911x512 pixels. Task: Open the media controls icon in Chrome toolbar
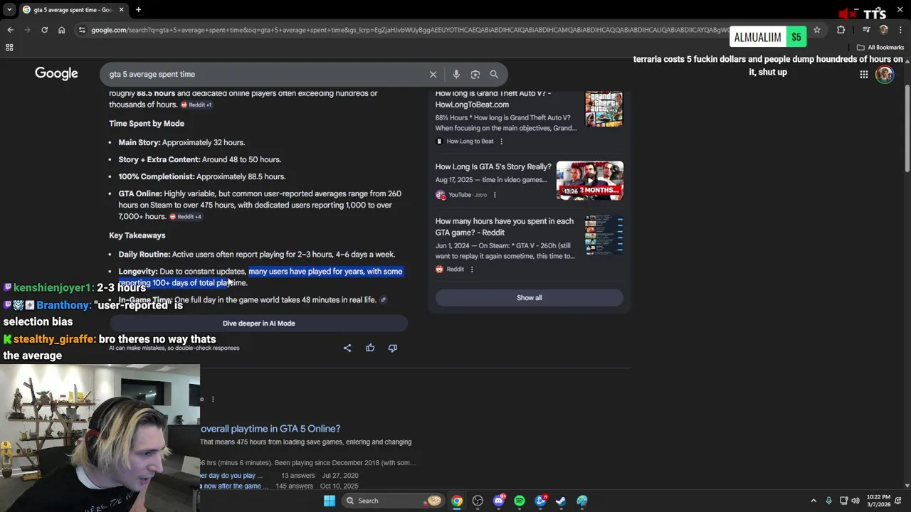(x=866, y=30)
